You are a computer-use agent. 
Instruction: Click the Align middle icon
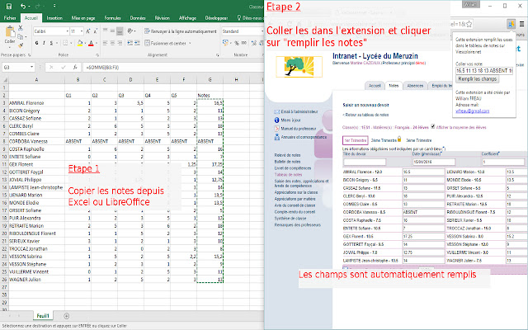tap(112, 31)
